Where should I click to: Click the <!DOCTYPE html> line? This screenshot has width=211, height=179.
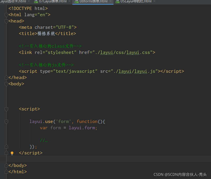pyautogui.click(x=28, y=8)
